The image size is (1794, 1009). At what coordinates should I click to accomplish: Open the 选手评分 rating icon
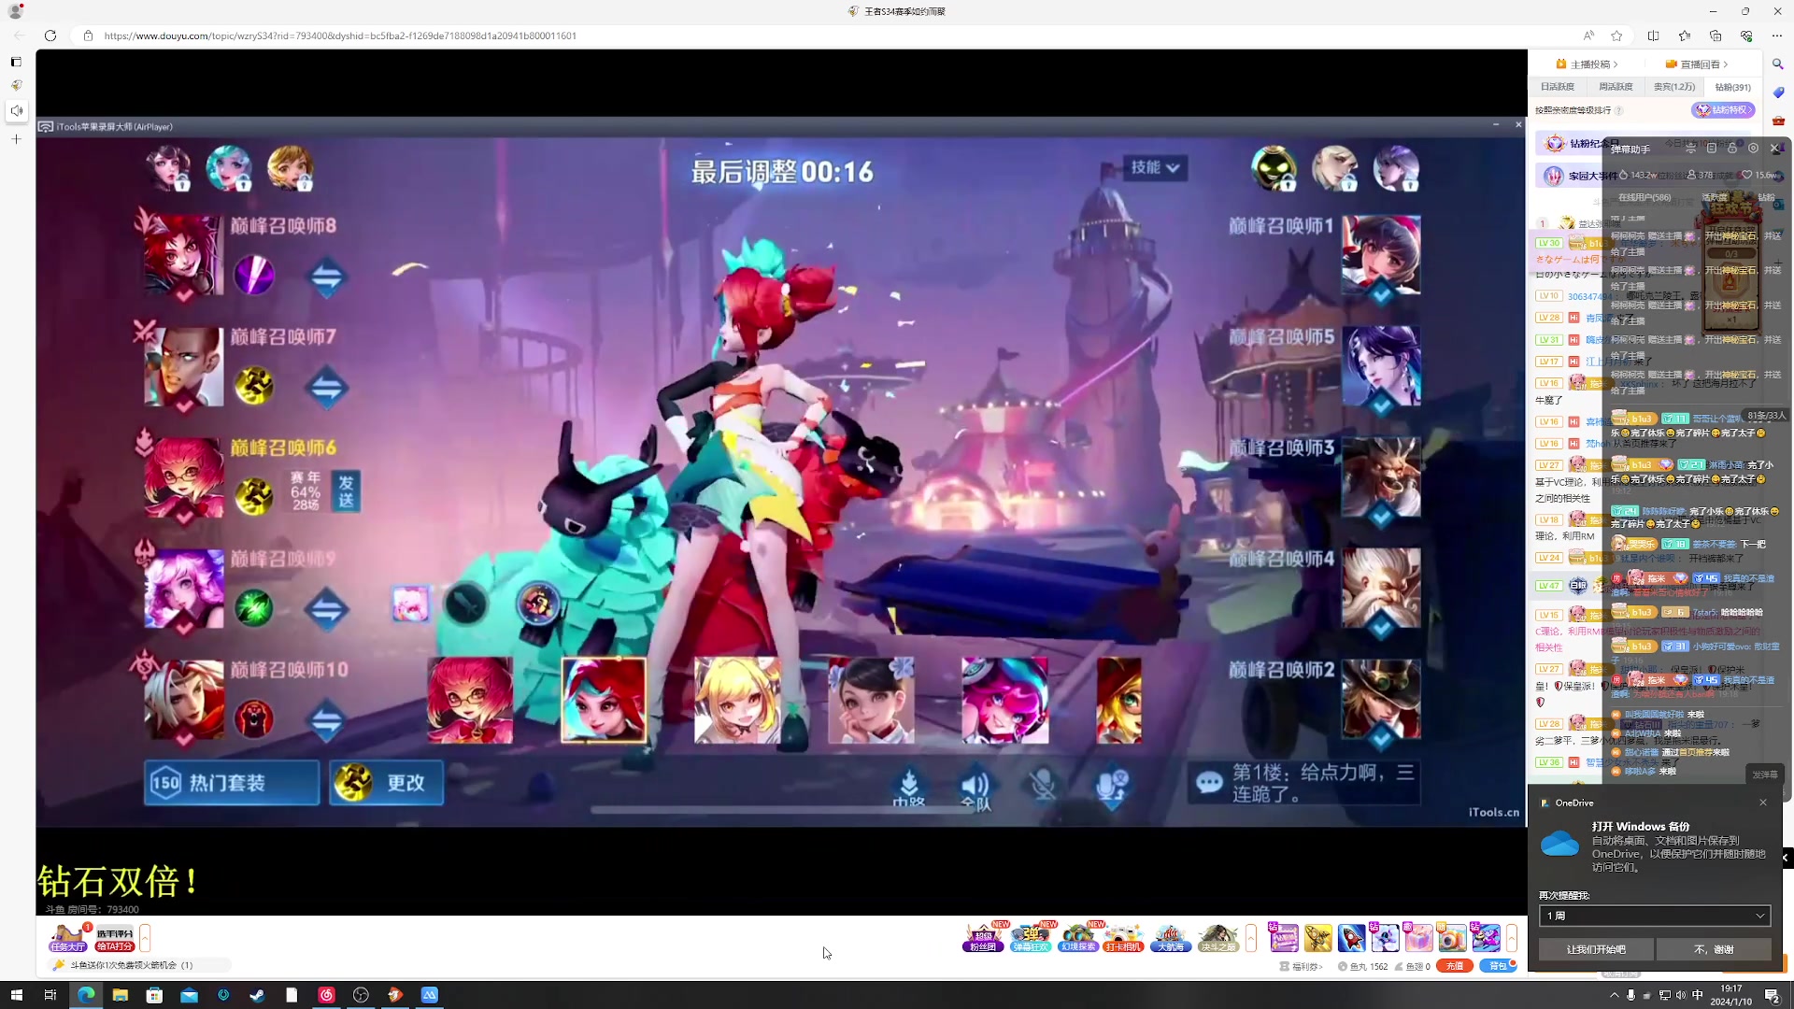tap(114, 938)
